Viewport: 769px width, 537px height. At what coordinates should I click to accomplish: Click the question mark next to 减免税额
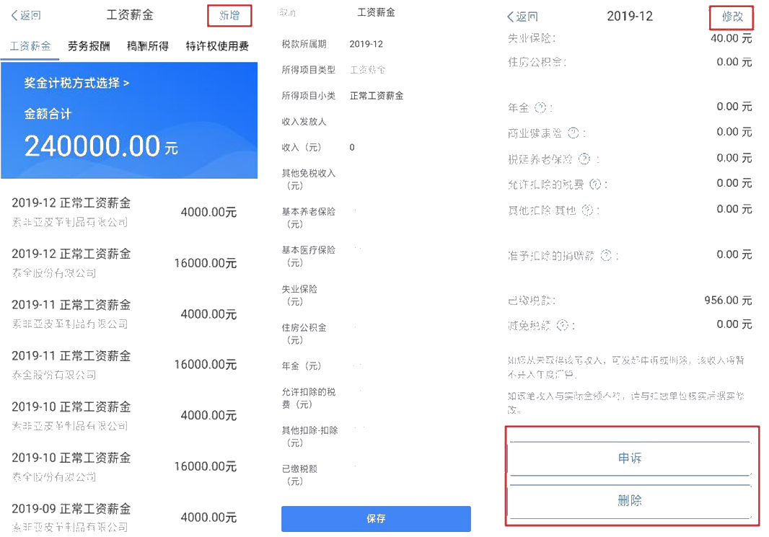(x=562, y=325)
